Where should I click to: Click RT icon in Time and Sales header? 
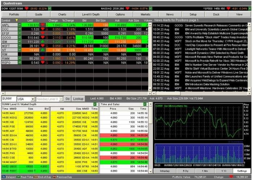(145, 104)
